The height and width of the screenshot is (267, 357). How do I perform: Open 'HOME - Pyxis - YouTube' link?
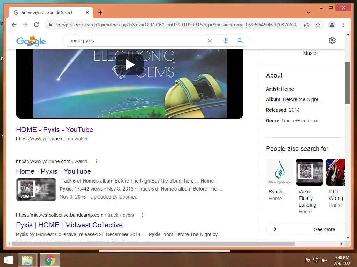tap(55, 130)
